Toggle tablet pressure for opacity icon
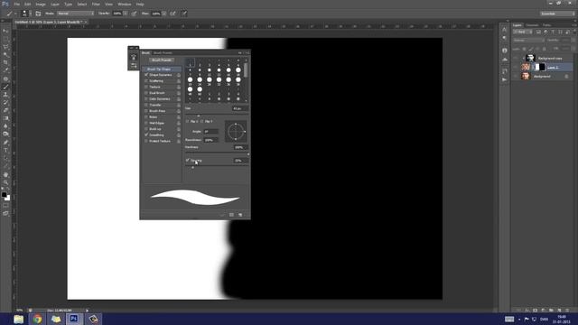 (134, 14)
